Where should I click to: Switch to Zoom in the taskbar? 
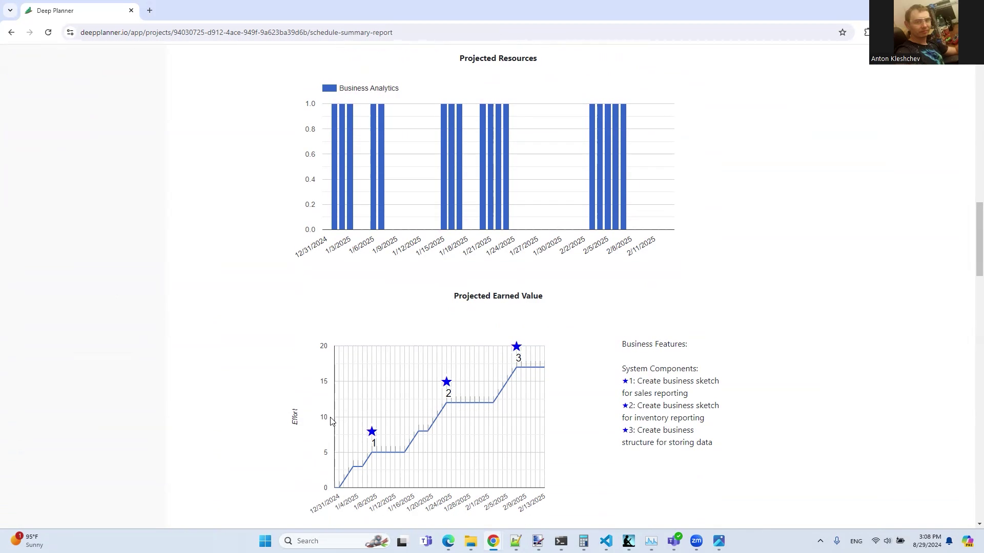click(x=696, y=541)
